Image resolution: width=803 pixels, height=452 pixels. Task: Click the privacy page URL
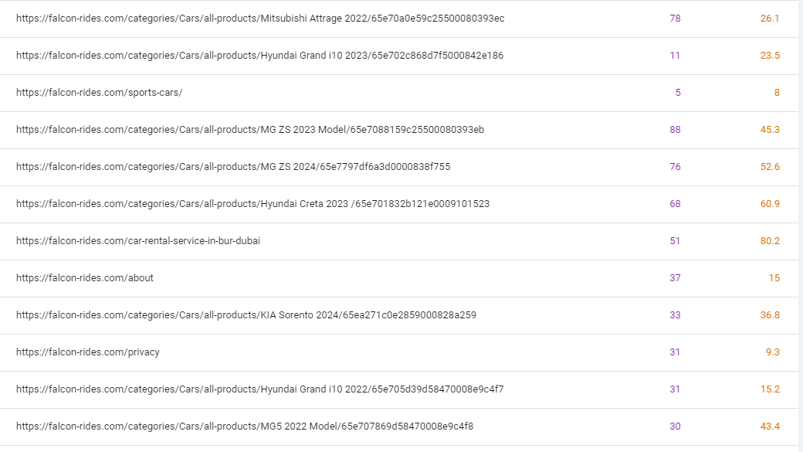tap(88, 352)
